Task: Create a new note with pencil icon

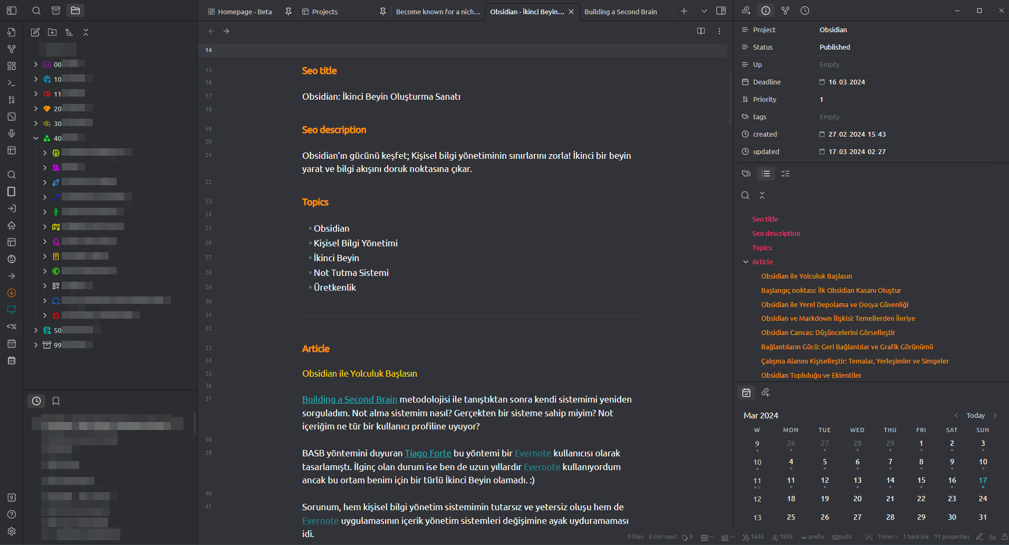Action: 35,32
